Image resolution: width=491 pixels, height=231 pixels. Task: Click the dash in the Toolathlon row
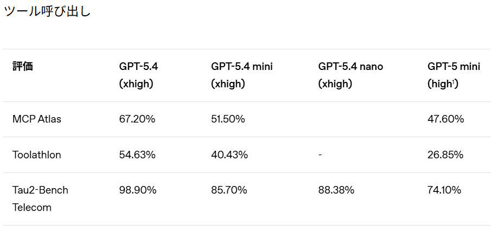point(320,155)
